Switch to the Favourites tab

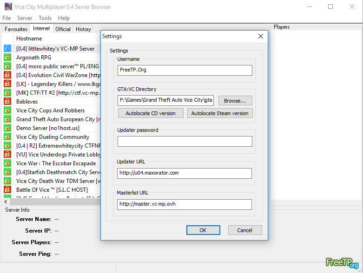click(x=16, y=29)
